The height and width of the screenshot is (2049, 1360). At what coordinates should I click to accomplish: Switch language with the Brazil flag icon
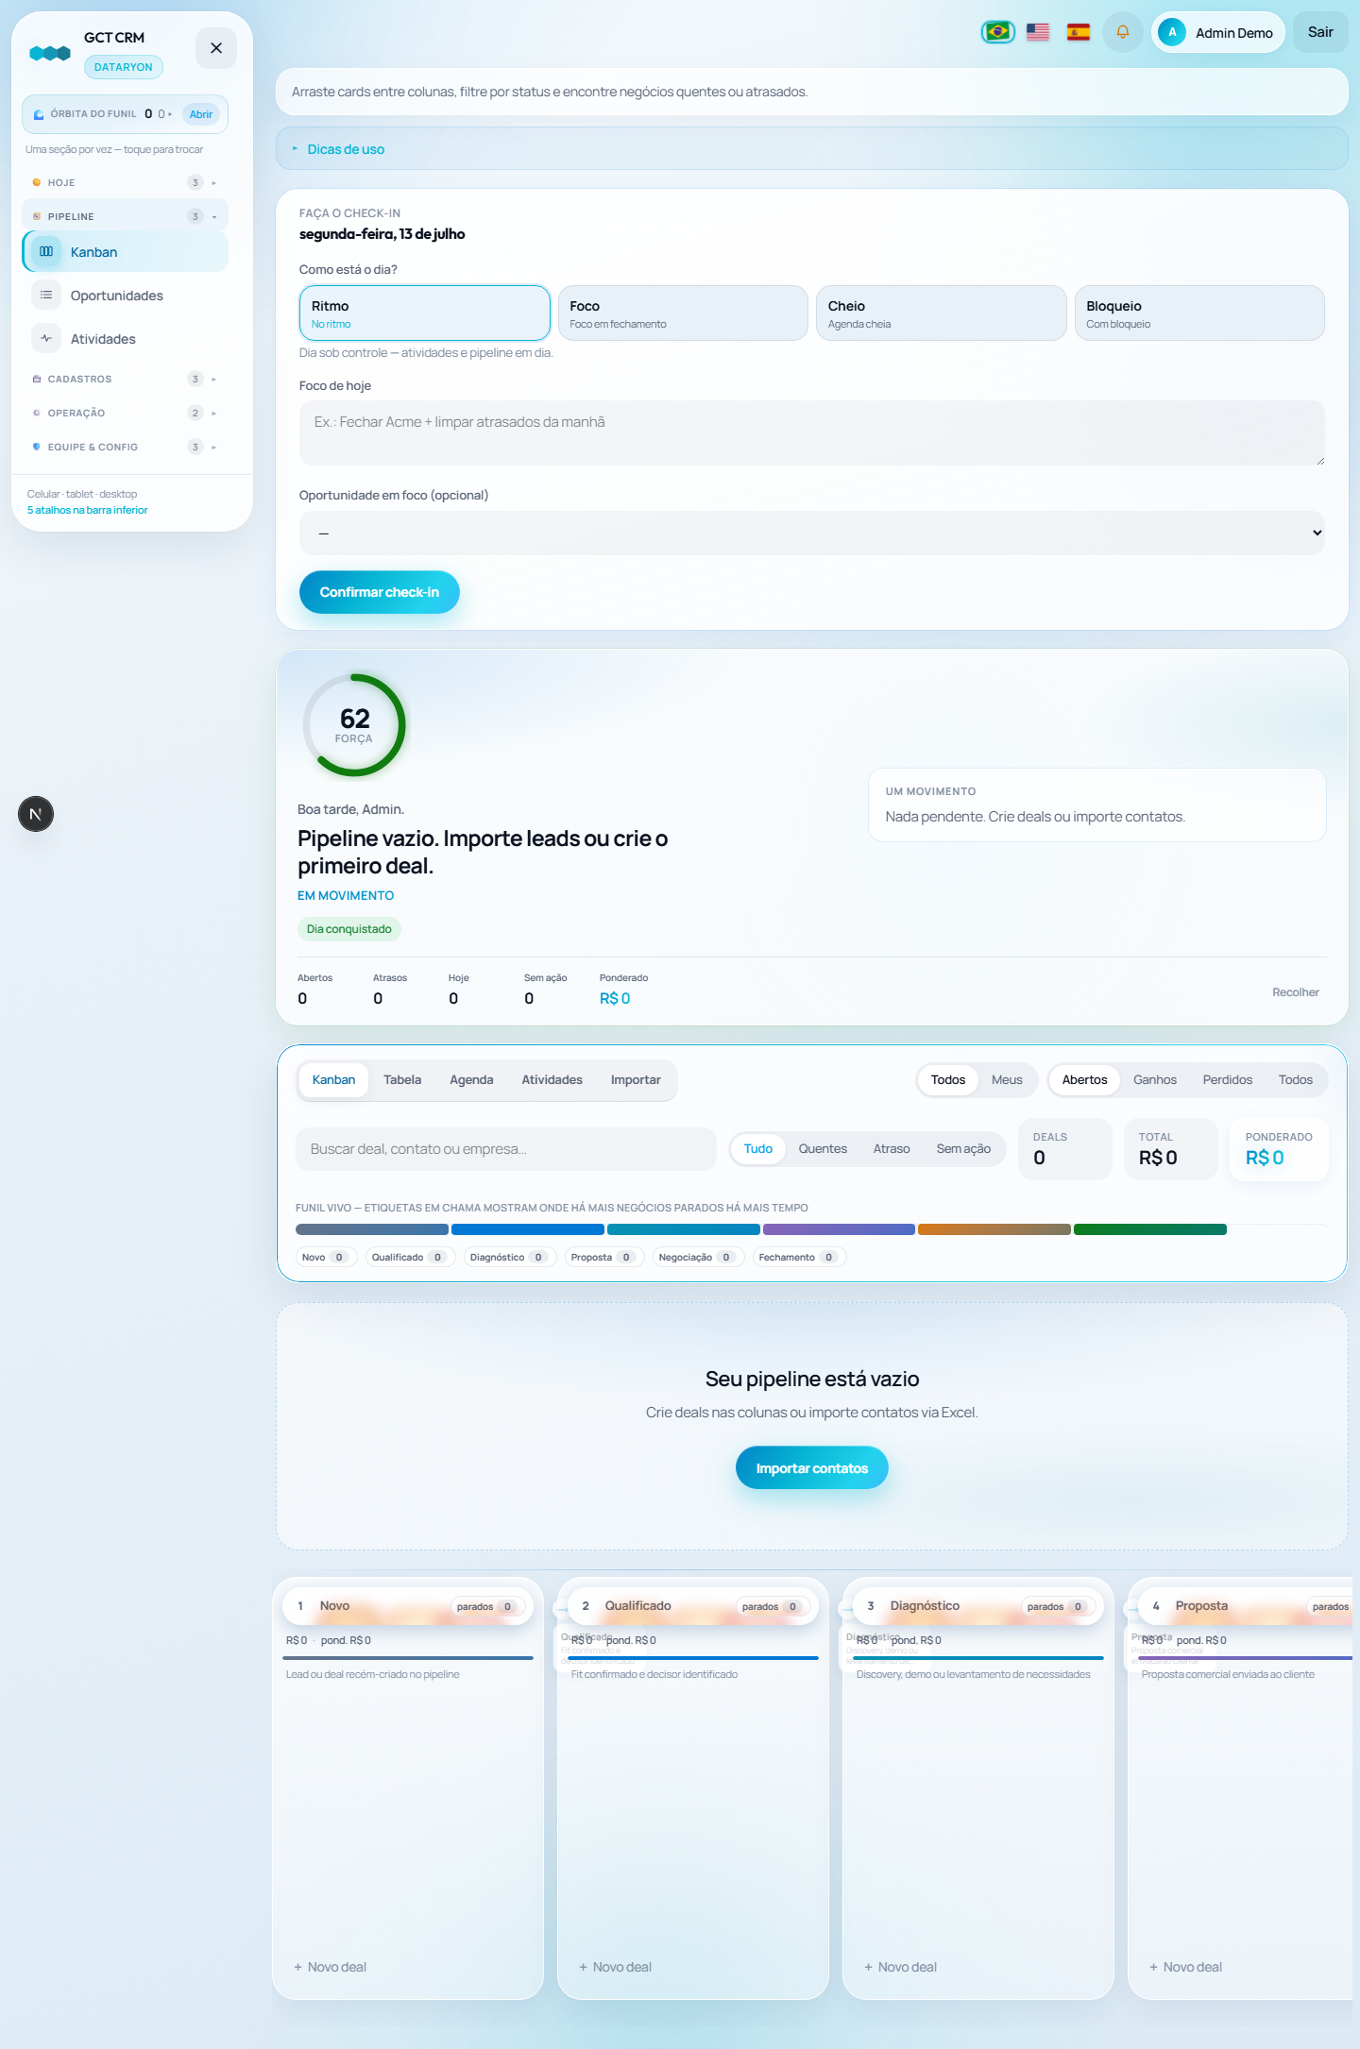click(997, 32)
